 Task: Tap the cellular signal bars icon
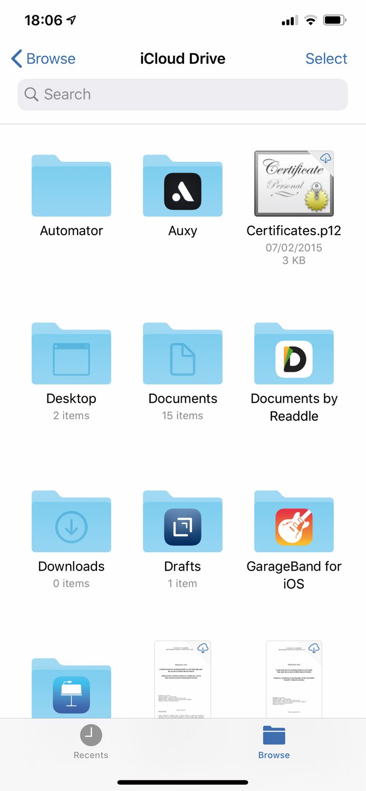pyautogui.click(x=290, y=21)
